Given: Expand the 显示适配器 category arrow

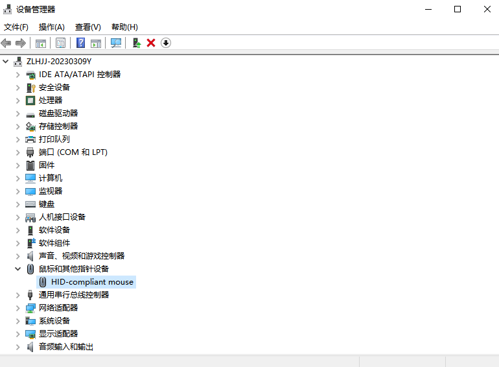Looking at the screenshot, I should (18, 334).
